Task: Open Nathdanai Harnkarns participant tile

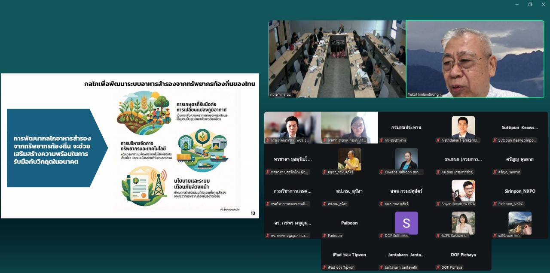Action: (x=463, y=127)
